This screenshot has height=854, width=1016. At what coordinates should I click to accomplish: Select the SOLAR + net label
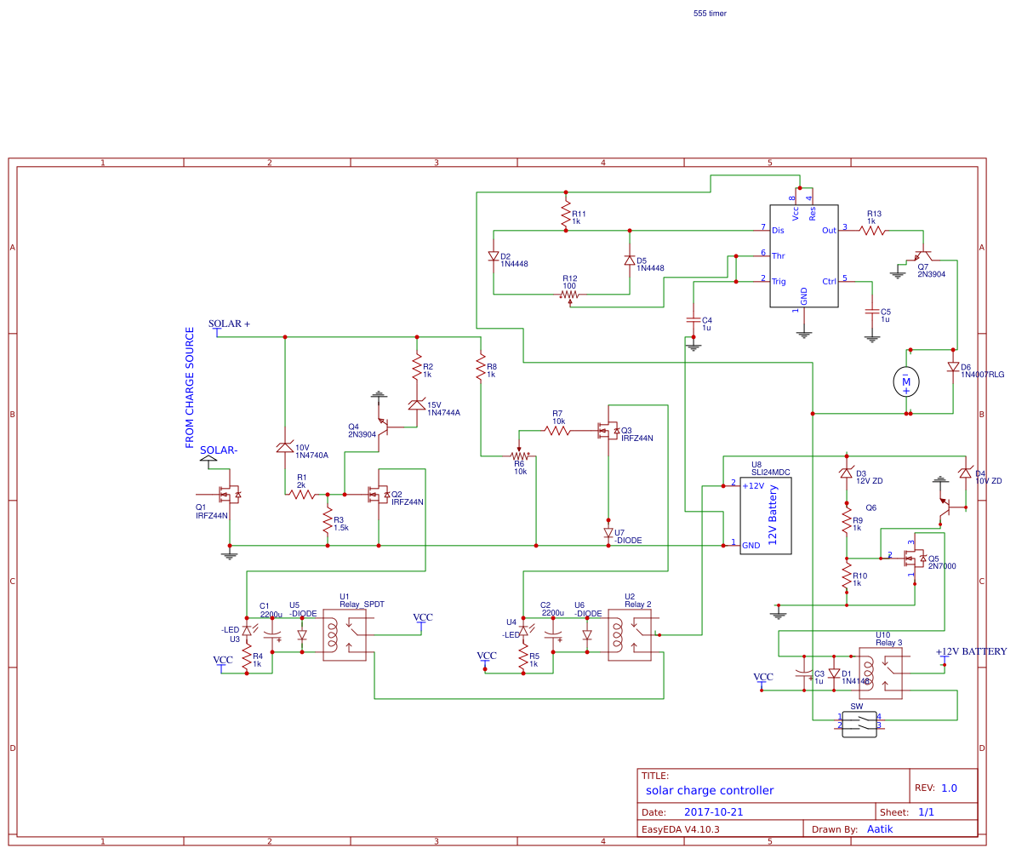pos(225,324)
